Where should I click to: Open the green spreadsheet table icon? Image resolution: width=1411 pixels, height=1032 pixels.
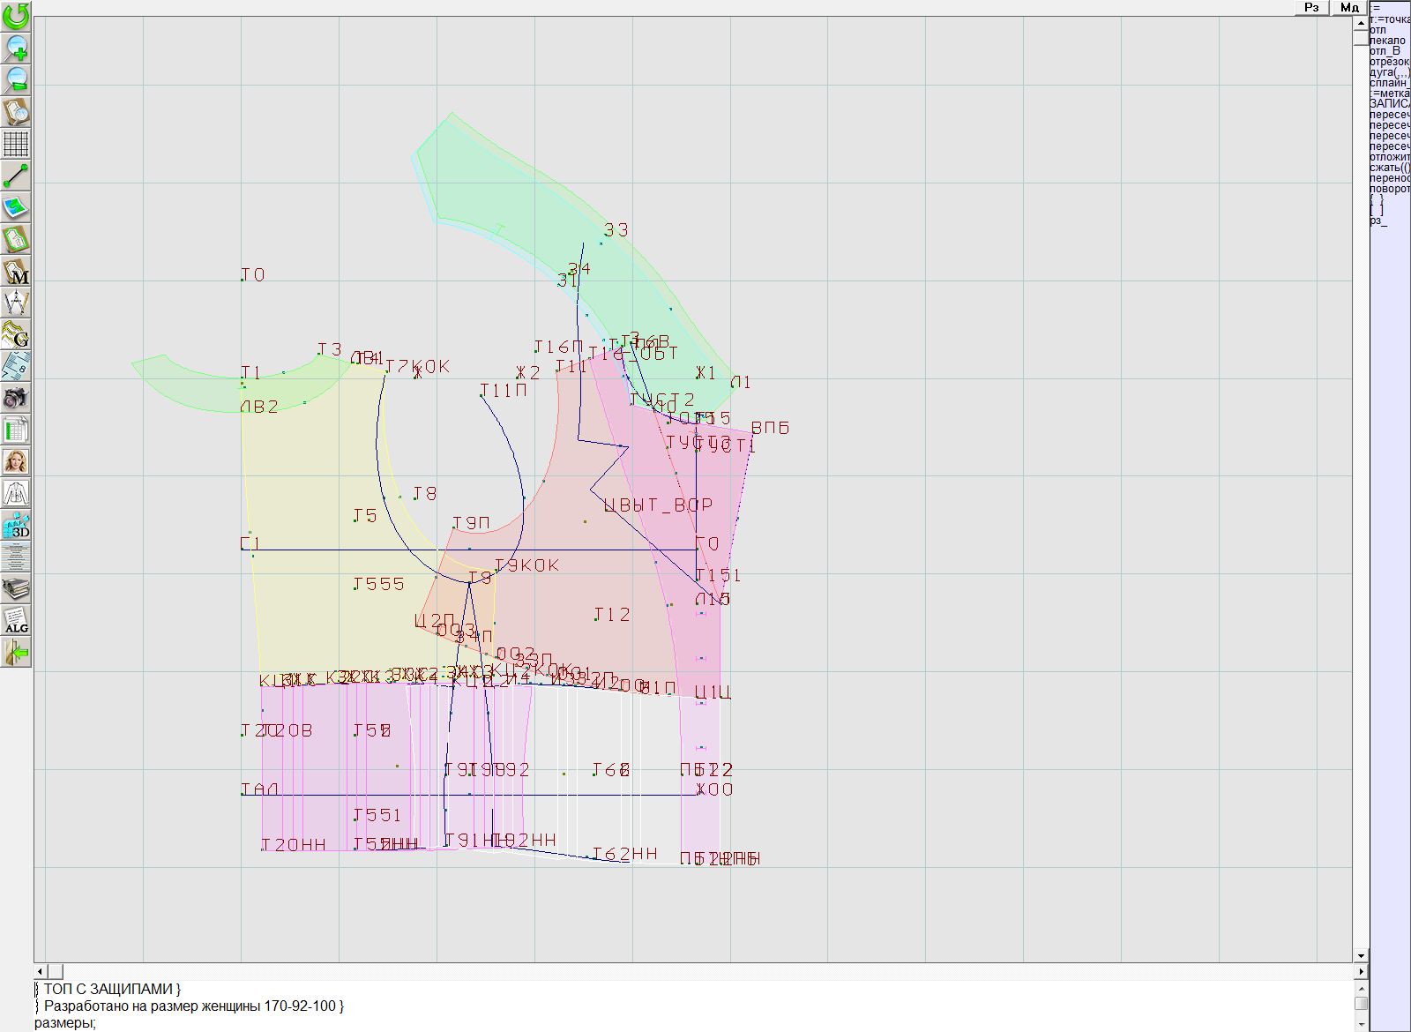16,430
